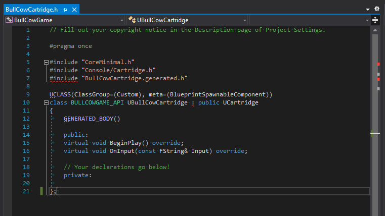Collapse the #include block

[x=46, y=62]
